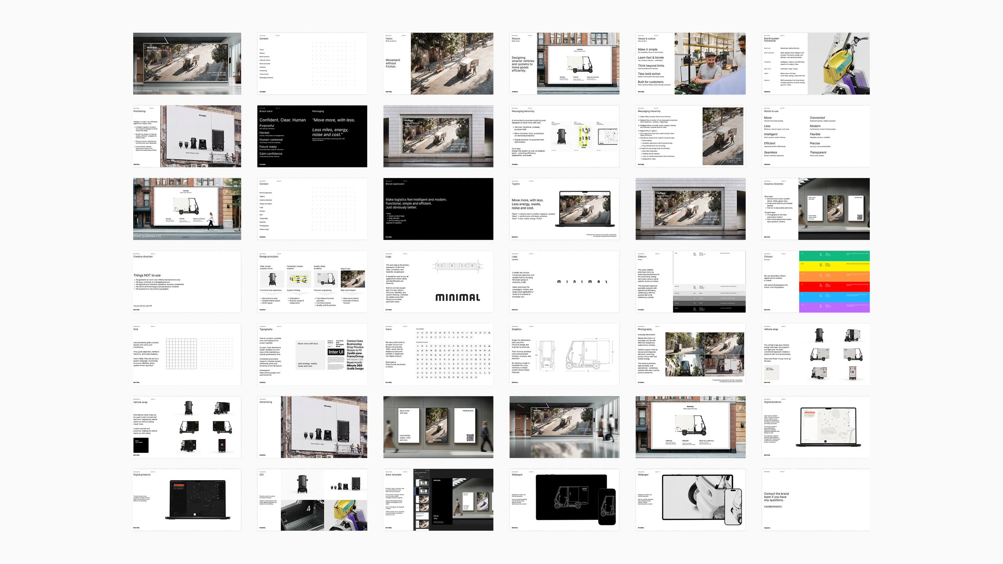1003x564 pixels.
Task: Select the Mission slide thumbnail
Action: [564, 63]
